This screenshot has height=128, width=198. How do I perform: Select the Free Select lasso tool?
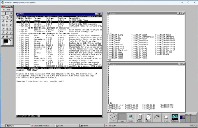coord(11,13)
